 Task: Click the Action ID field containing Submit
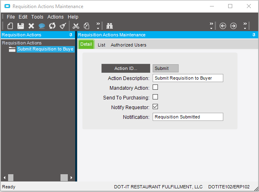(x=166, y=68)
